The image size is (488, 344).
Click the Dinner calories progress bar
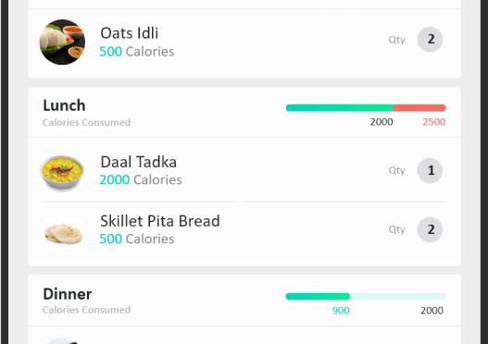pos(366,297)
